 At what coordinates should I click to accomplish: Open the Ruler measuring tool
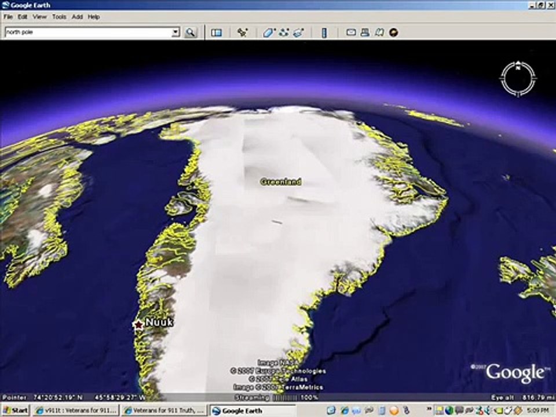tap(324, 32)
